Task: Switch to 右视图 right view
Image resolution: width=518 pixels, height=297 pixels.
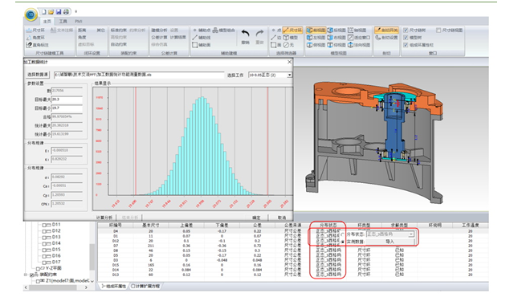Action: [x=336, y=38]
